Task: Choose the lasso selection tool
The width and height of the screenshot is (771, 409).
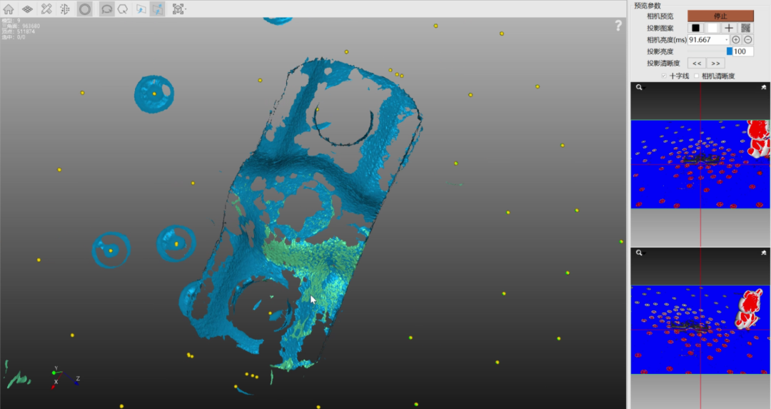Action: 106,9
